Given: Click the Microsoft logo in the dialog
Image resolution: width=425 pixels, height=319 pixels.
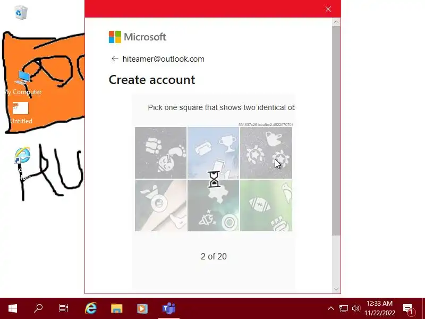Looking at the screenshot, I should click(137, 37).
